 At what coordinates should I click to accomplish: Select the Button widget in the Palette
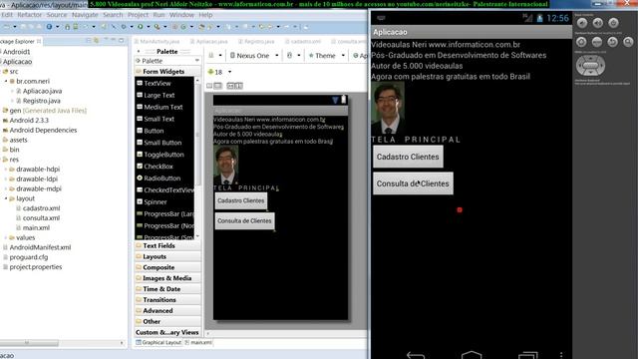pyautogui.click(x=154, y=131)
